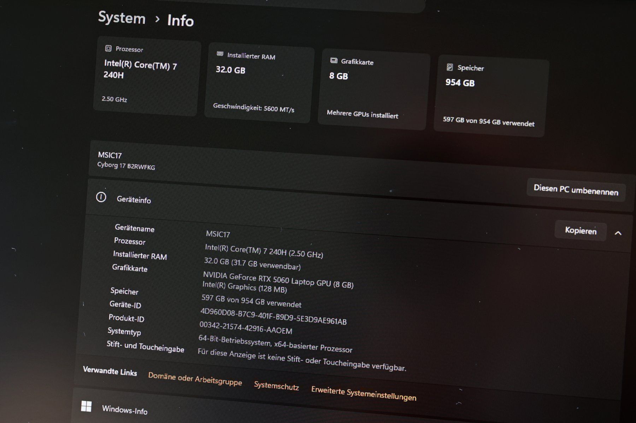Screen dimensions: 636x423
Task: Click the Verwandte Links label
Action: 110,371
